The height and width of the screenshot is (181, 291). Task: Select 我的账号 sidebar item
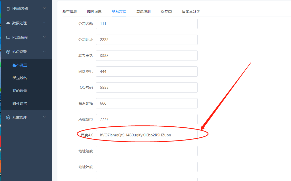(20, 91)
